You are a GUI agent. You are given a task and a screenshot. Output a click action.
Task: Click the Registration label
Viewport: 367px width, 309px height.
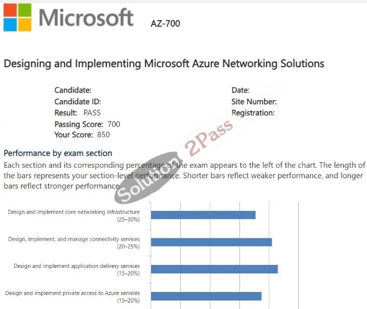click(x=253, y=113)
